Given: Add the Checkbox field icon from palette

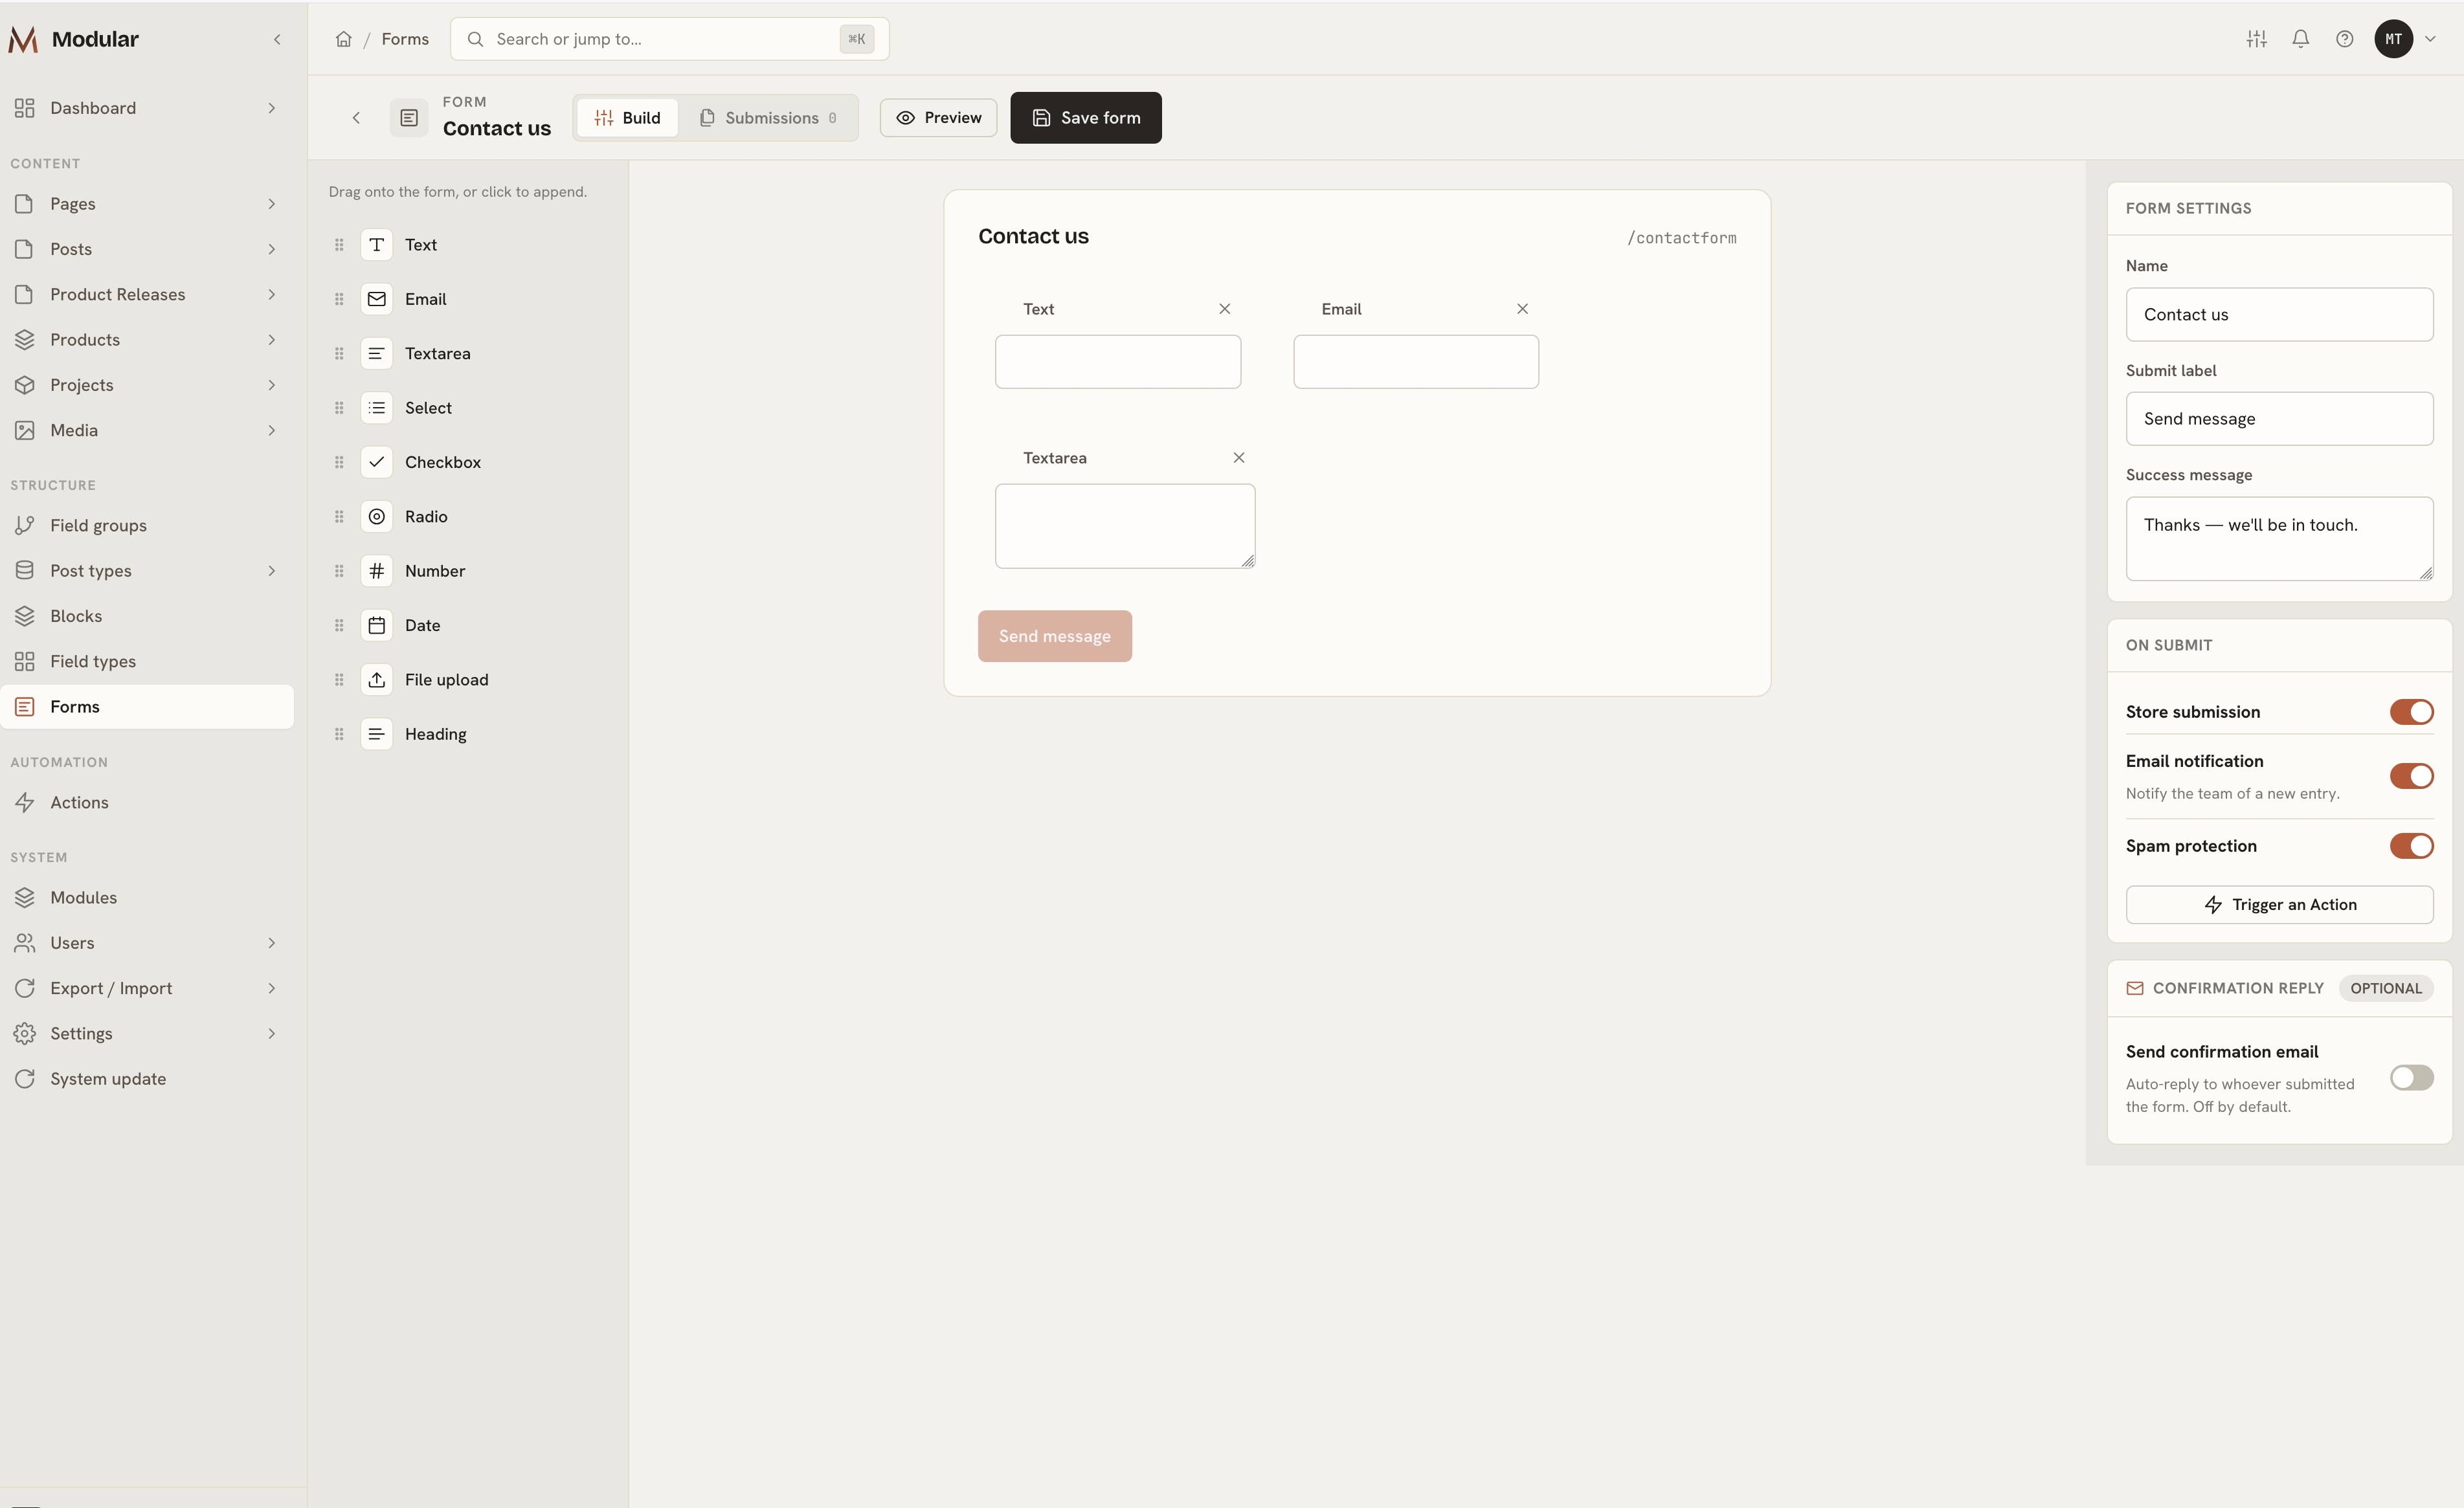Looking at the screenshot, I should (376, 462).
